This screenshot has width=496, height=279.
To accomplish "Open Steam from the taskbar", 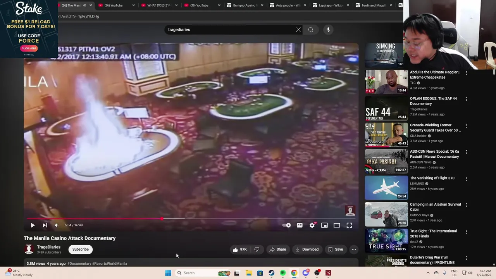I will tap(271, 273).
